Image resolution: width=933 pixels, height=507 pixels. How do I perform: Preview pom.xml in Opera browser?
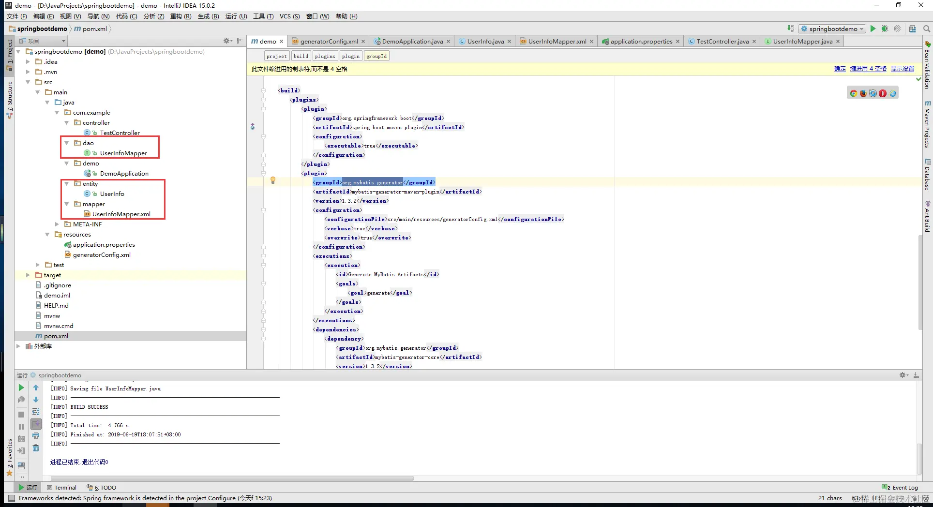(883, 93)
